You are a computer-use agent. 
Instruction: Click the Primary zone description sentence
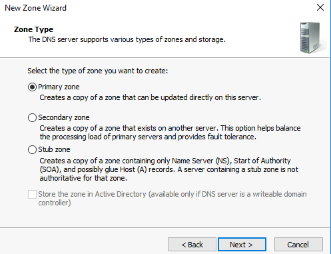150,97
